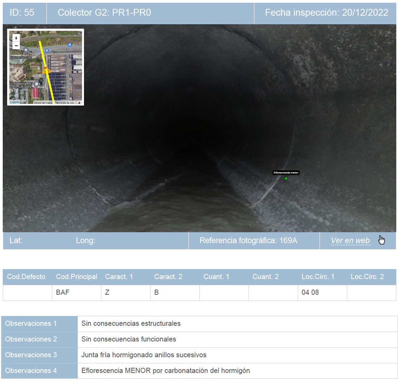
Task: Click the 'Observaciones 1' row label
Action: (x=39, y=323)
